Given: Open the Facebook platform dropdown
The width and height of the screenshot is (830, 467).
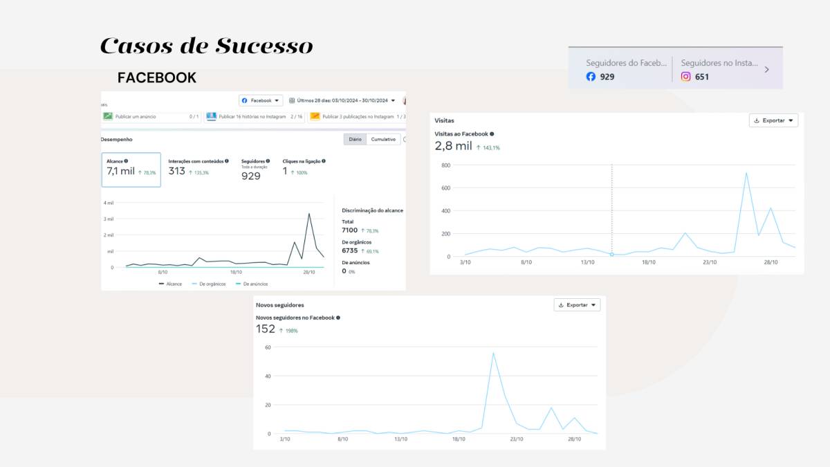Looking at the screenshot, I should coord(261,100).
